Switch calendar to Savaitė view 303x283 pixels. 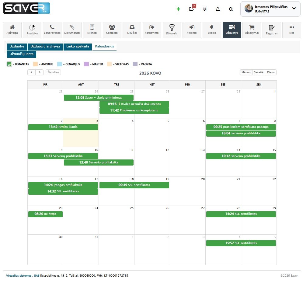[x=259, y=72]
